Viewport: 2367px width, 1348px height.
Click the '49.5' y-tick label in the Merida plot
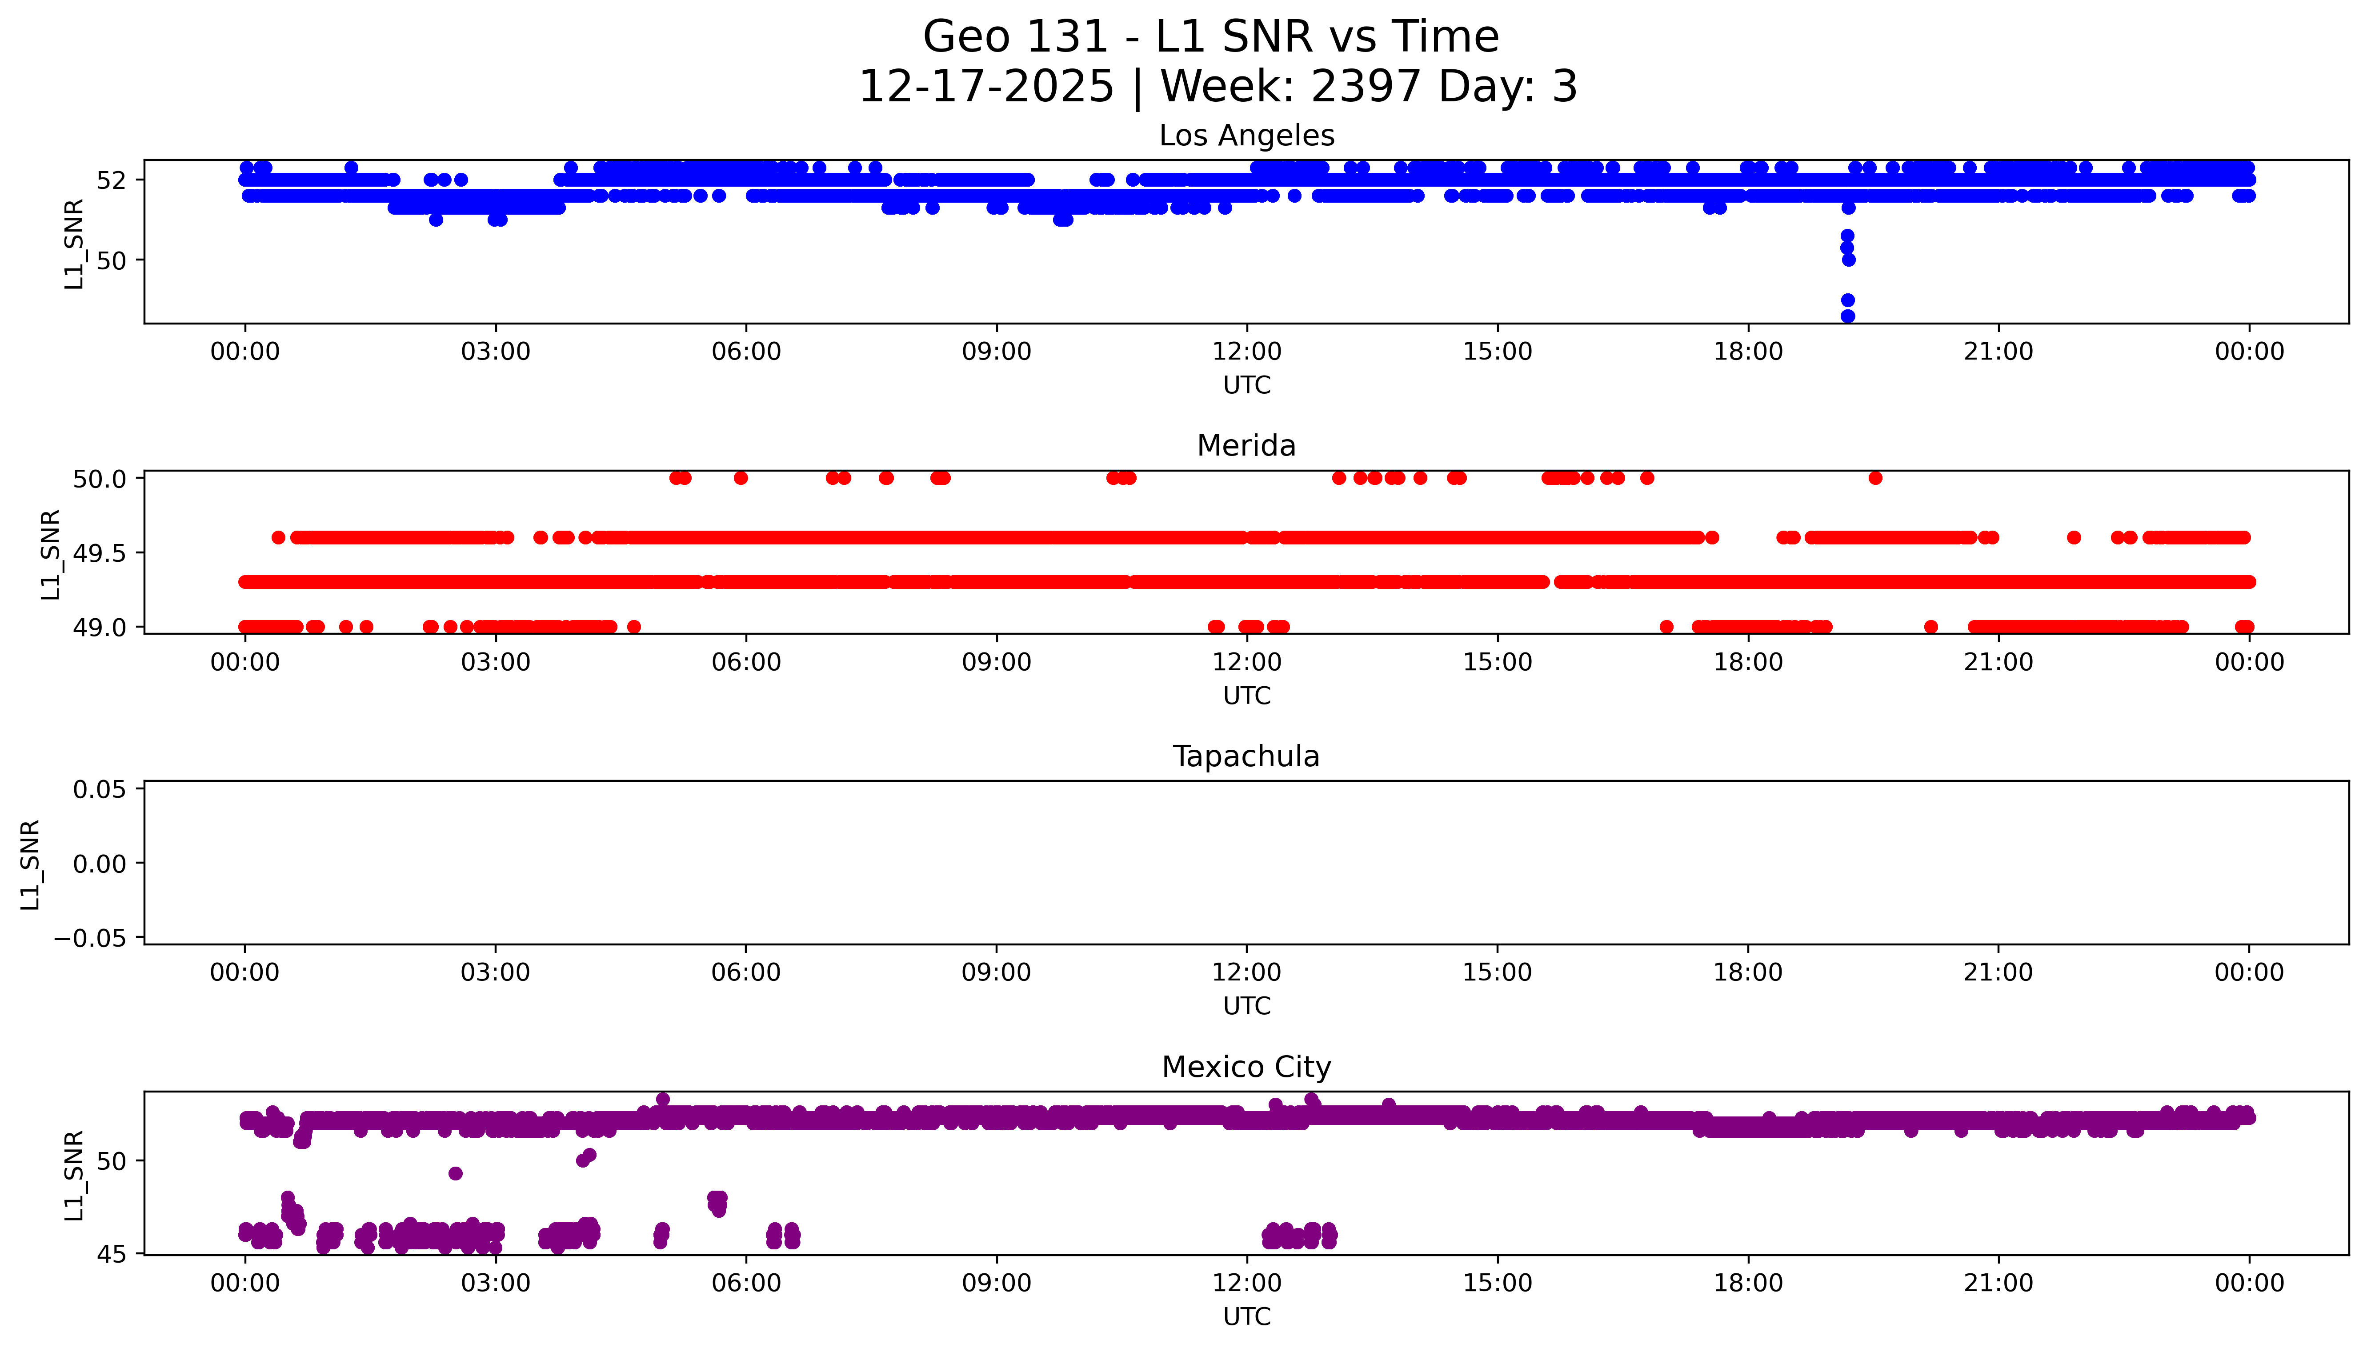[101, 554]
